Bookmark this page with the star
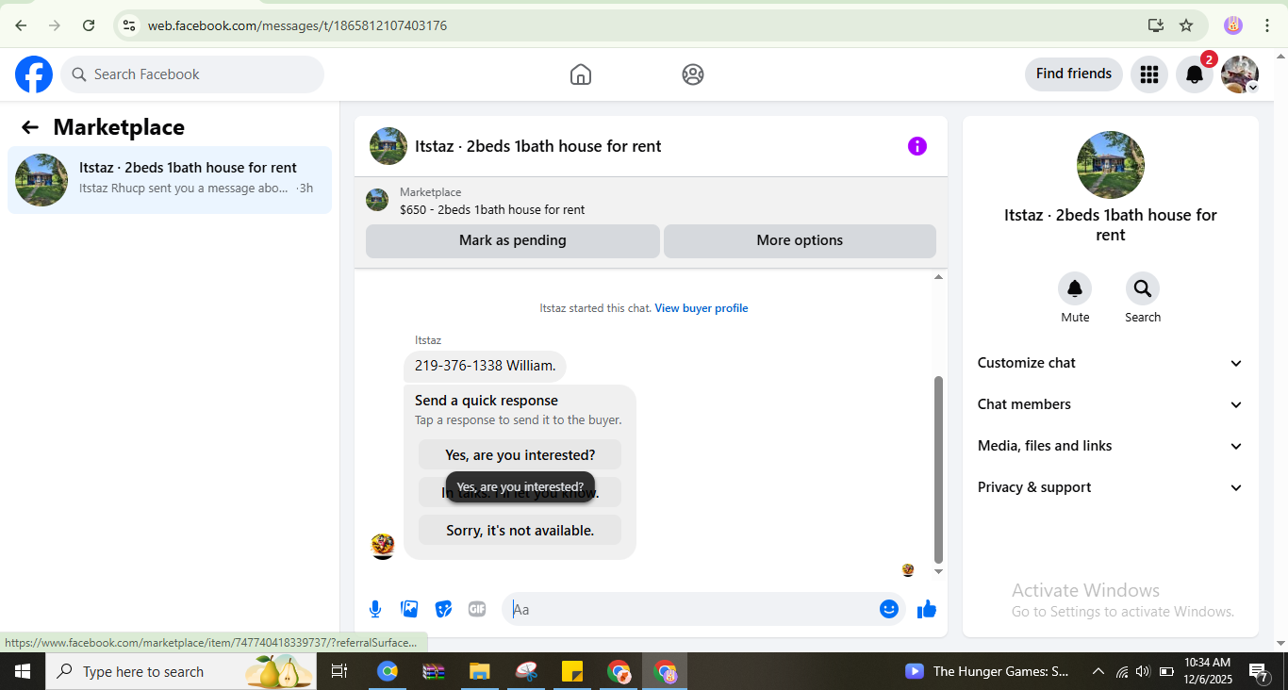1288x690 pixels. [1186, 25]
